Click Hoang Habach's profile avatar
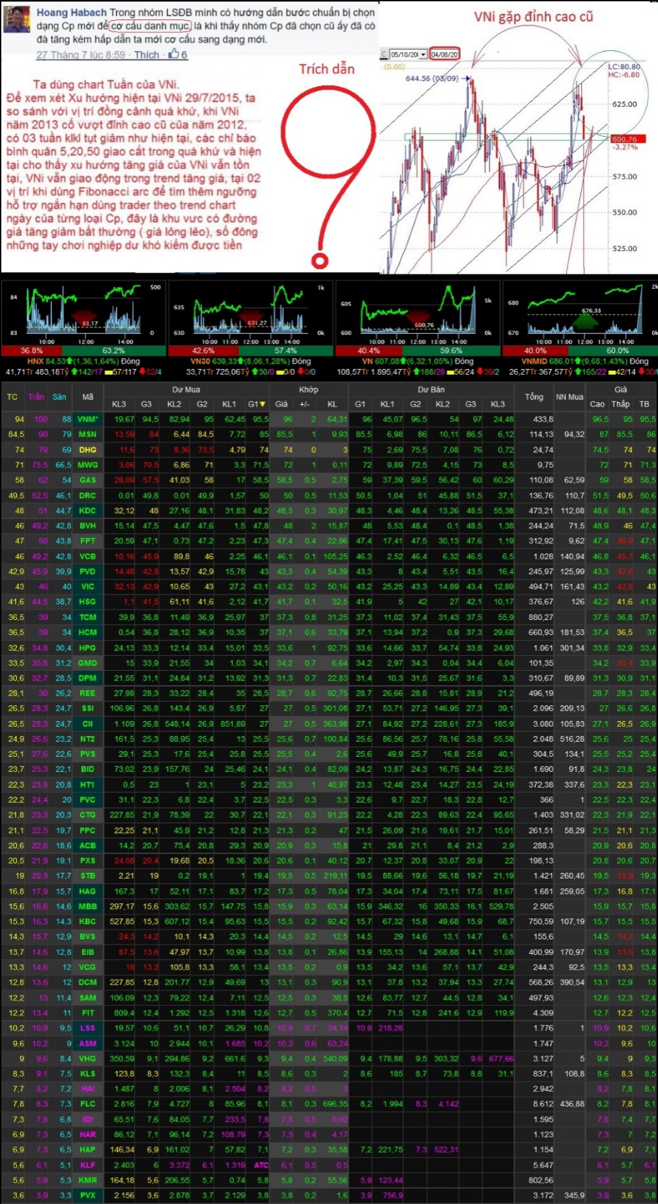This screenshot has height=1204, width=658. click(x=18, y=20)
